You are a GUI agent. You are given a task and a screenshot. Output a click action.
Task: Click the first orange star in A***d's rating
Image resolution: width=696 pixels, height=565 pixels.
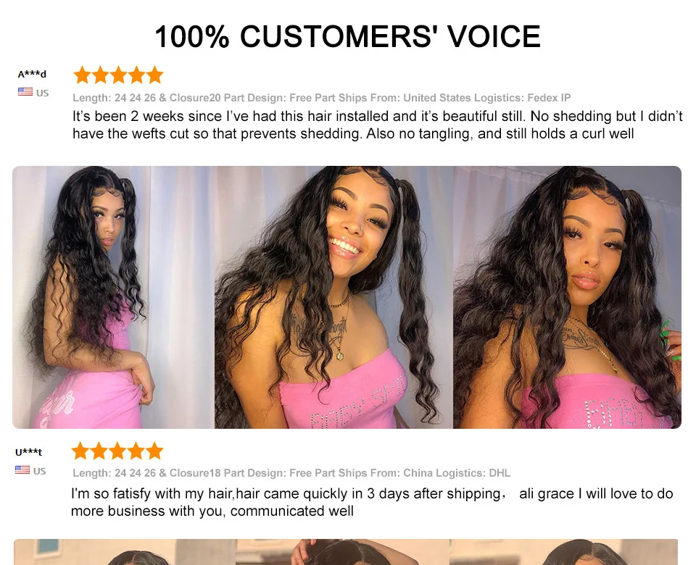[x=83, y=75]
